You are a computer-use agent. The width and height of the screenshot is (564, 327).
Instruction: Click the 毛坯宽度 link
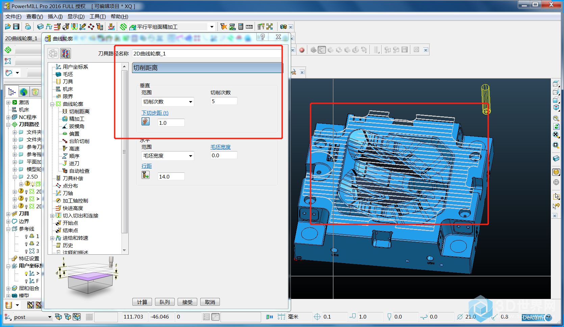pos(221,147)
